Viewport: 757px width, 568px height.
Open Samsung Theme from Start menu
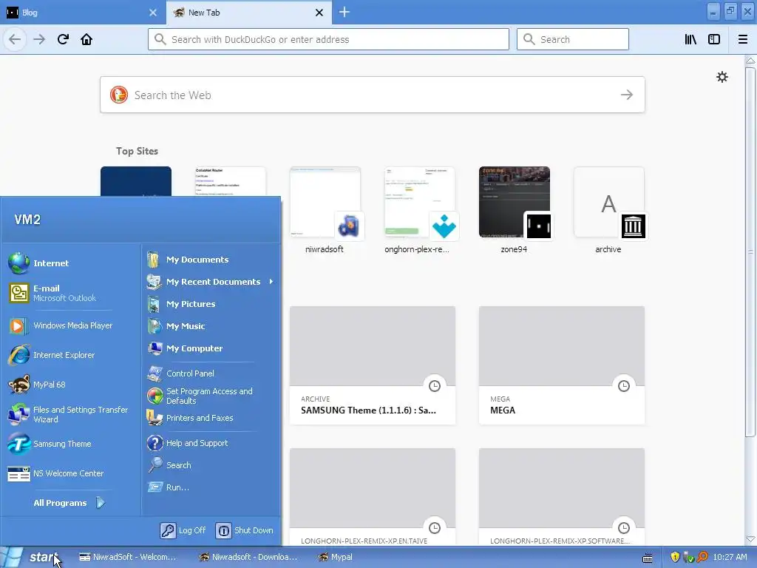(x=71, y=444)
